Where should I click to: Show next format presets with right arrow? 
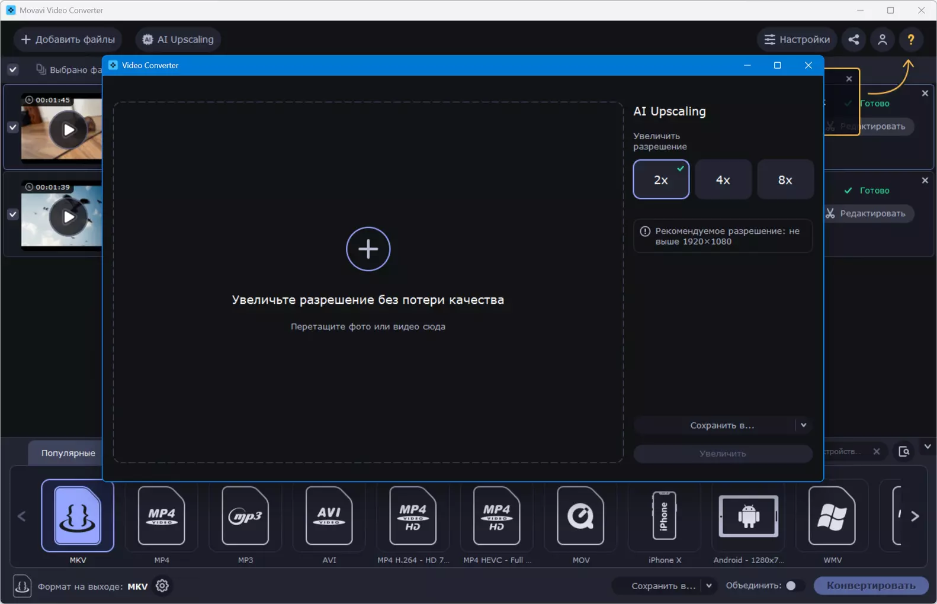coord(915,516)
